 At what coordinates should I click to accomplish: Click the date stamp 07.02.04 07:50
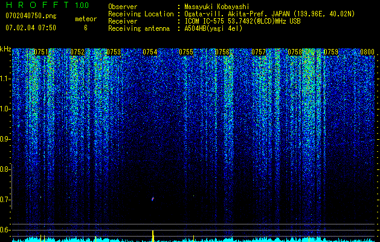tap(31, 28)
